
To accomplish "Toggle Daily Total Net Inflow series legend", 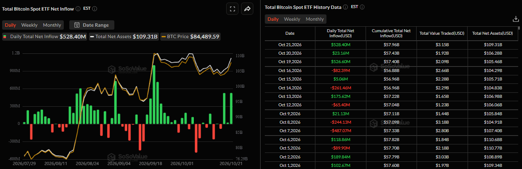I will (x=45, y=37).
